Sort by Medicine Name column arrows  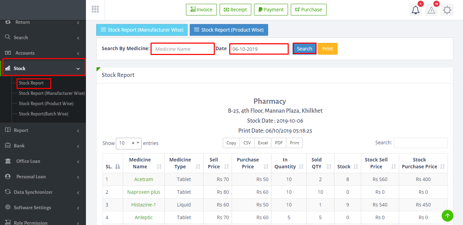pos(159,167)
